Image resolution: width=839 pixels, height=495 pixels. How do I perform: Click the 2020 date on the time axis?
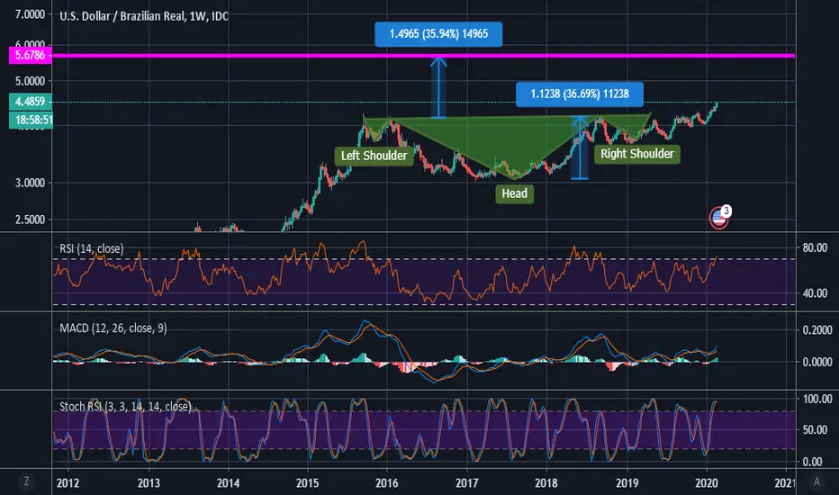(x=707, y=482)
